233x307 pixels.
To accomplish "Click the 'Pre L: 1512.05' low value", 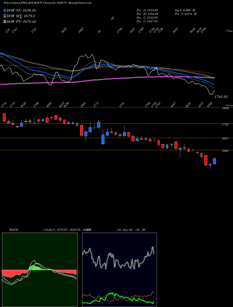I will [147, 18].
